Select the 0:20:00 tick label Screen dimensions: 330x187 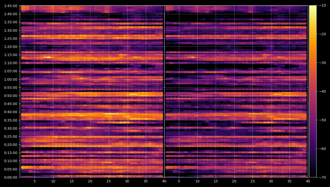pyautogui.click(x=11, y=145)
